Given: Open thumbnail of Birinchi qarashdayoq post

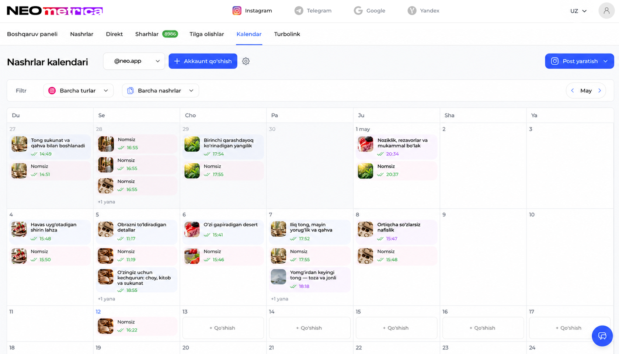Looking at the screenshot, I should [192, 144].
